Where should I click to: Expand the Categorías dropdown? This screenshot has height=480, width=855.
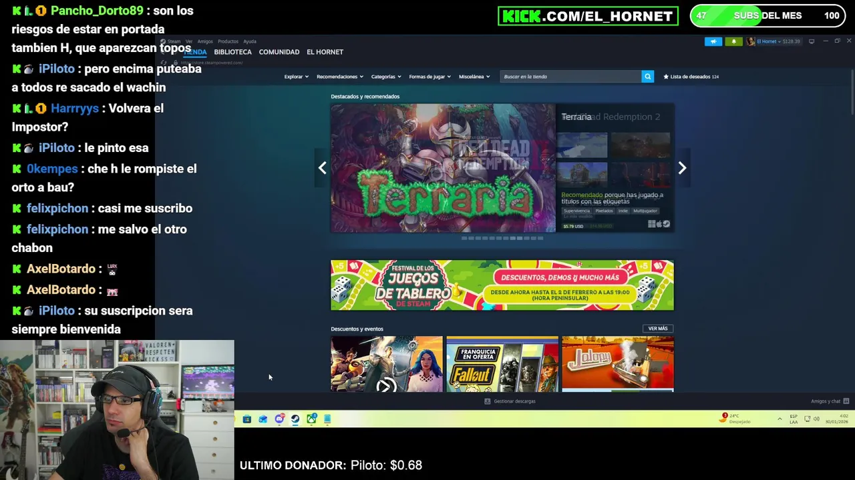[386, 77]
